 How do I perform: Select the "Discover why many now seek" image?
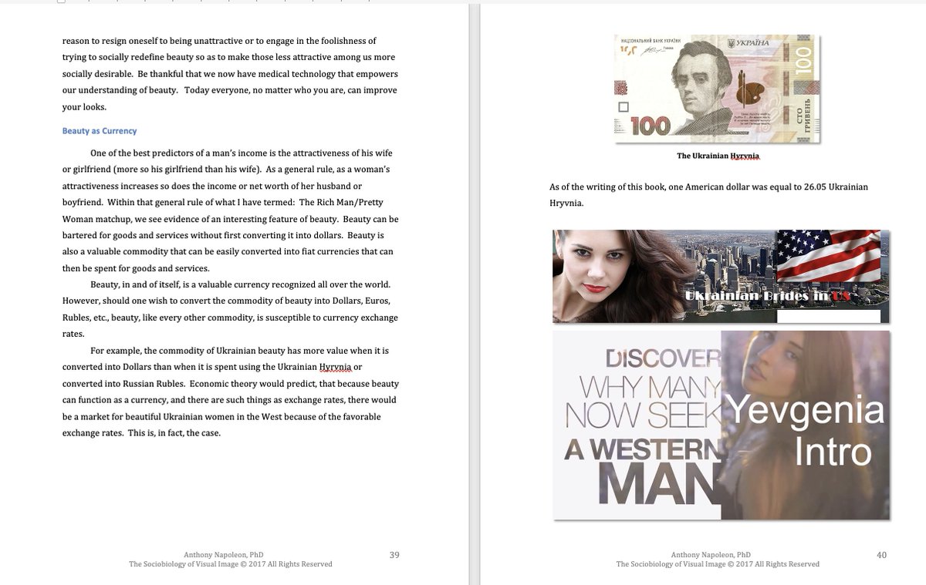(637, 425)
